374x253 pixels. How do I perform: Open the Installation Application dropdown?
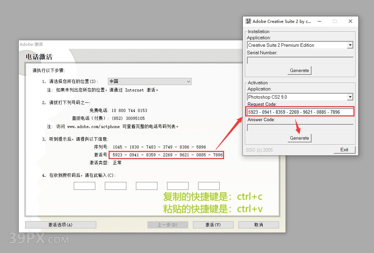coord(350,45)
